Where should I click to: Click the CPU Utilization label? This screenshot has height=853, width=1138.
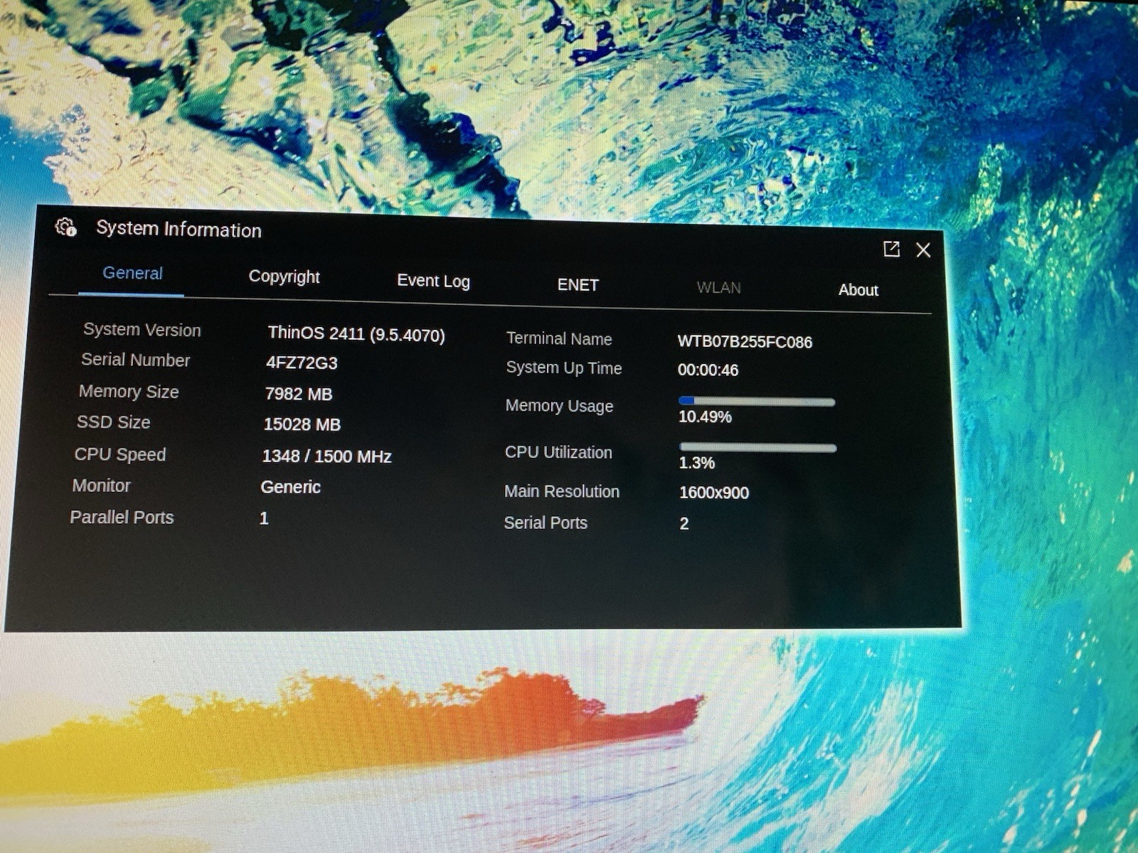[558, 453]
